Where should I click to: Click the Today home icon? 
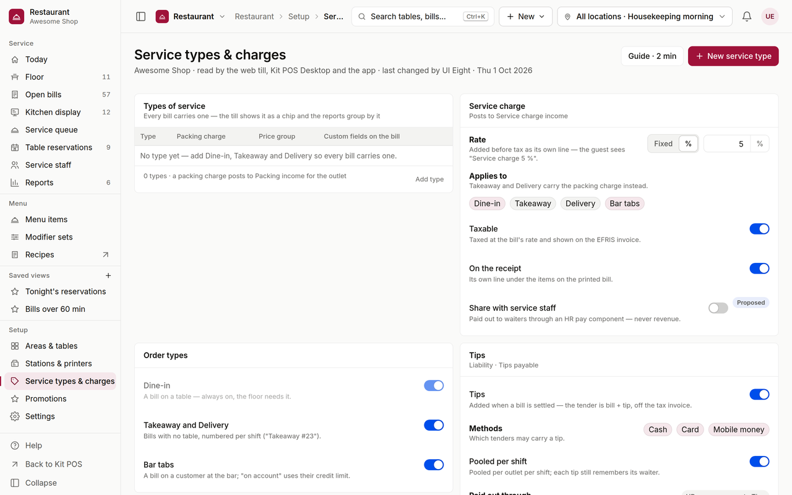pyautogui.click(x=15, y=59)
